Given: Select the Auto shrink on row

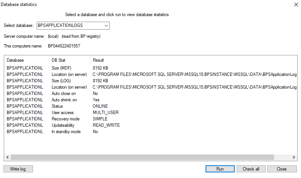Looking at the screenshot, I should pyautogui.click(x=151, y=100).
